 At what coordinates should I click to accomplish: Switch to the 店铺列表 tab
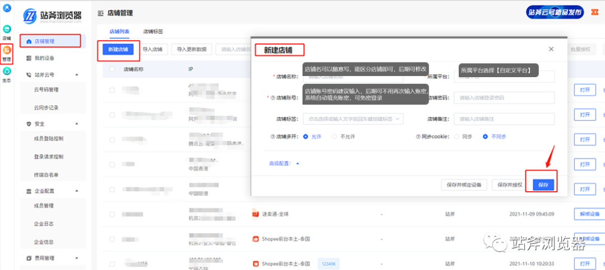pos(119,31)
